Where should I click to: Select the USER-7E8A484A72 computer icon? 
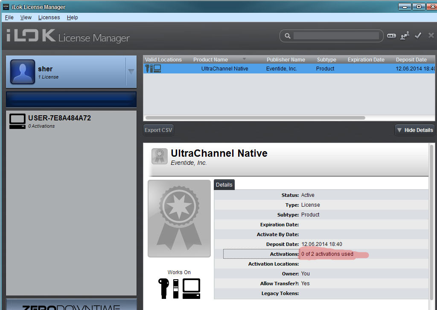click(x=17, y=121)
